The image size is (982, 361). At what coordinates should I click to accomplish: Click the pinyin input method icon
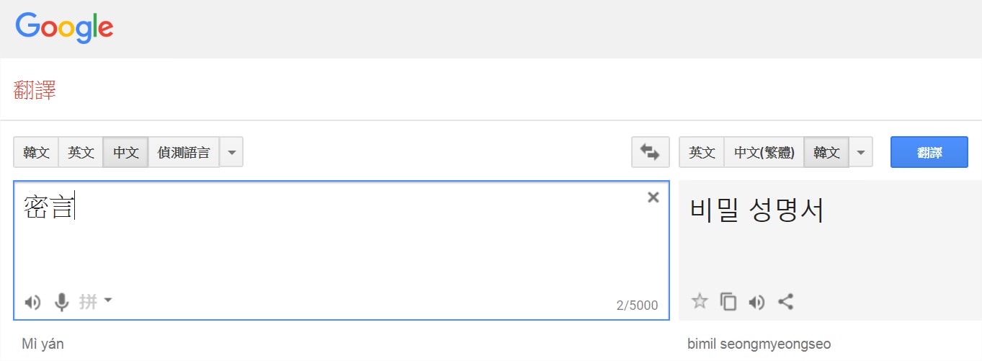coord(88,301)
